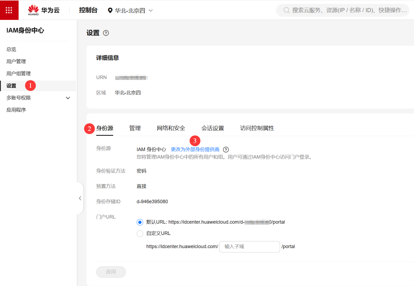Click the identity source description sentence
414x286 pixels.
(225, 157)
